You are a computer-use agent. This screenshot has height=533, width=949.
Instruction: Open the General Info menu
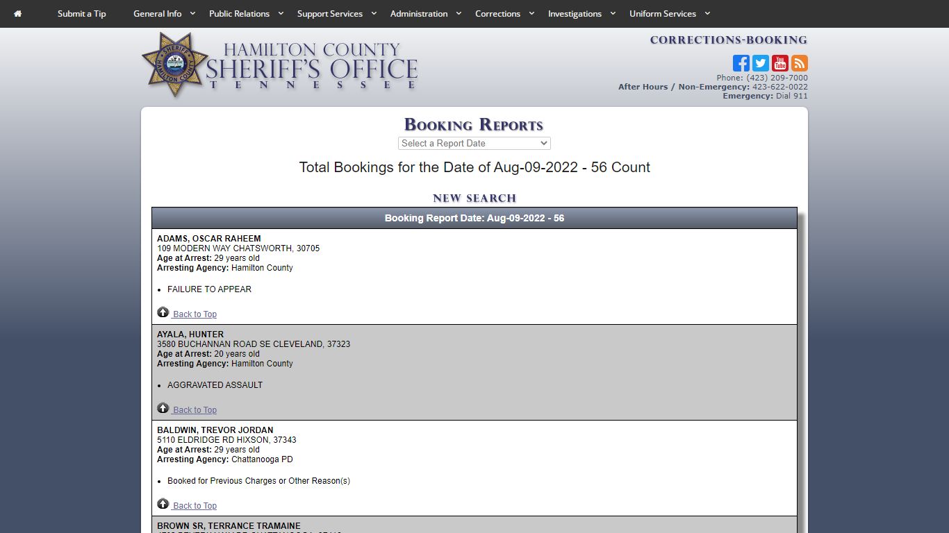tap(158, 14)
